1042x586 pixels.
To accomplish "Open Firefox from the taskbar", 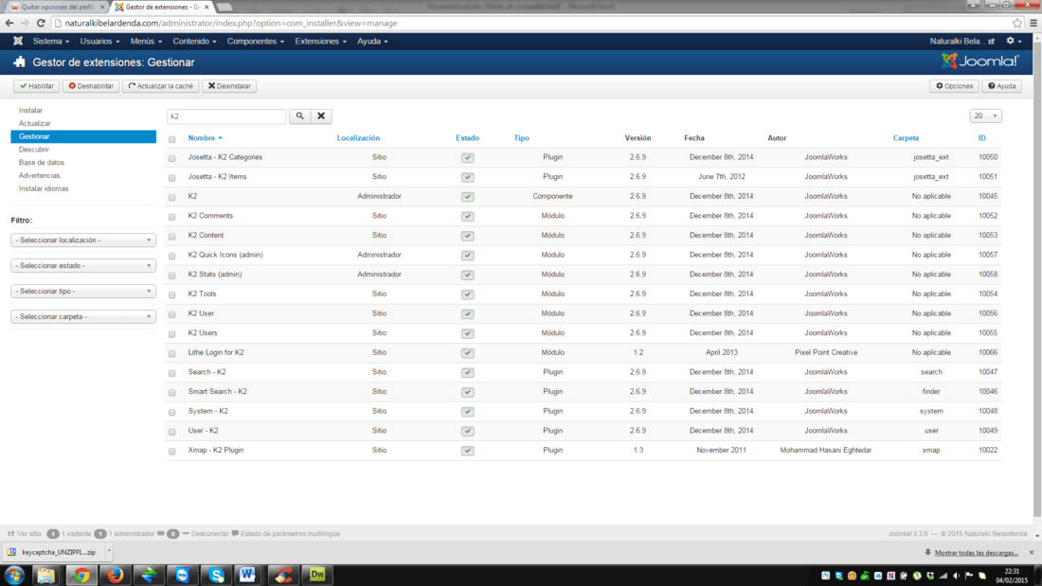I will [x=115, y=575].
